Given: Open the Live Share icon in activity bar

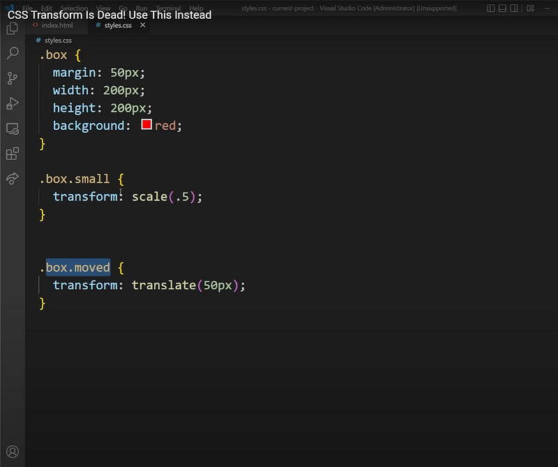Looking at the screenshot, I should 13,179.
